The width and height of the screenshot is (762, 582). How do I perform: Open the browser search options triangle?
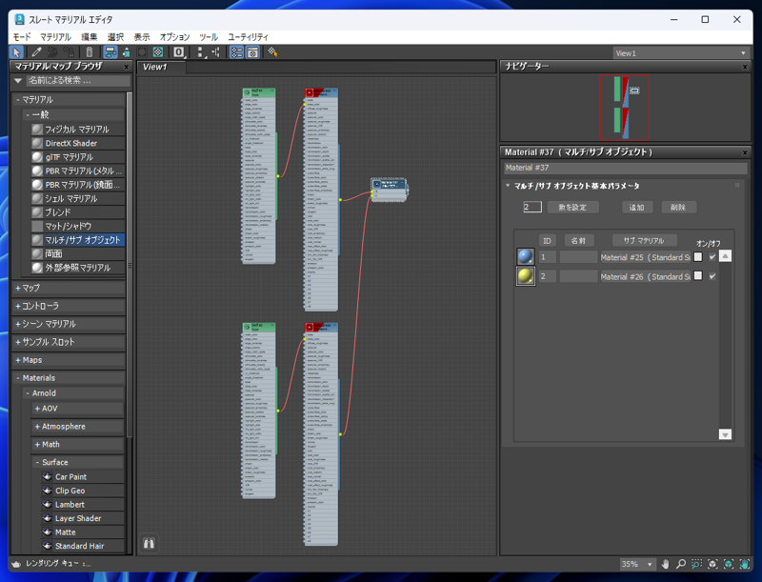pos(18,81)
